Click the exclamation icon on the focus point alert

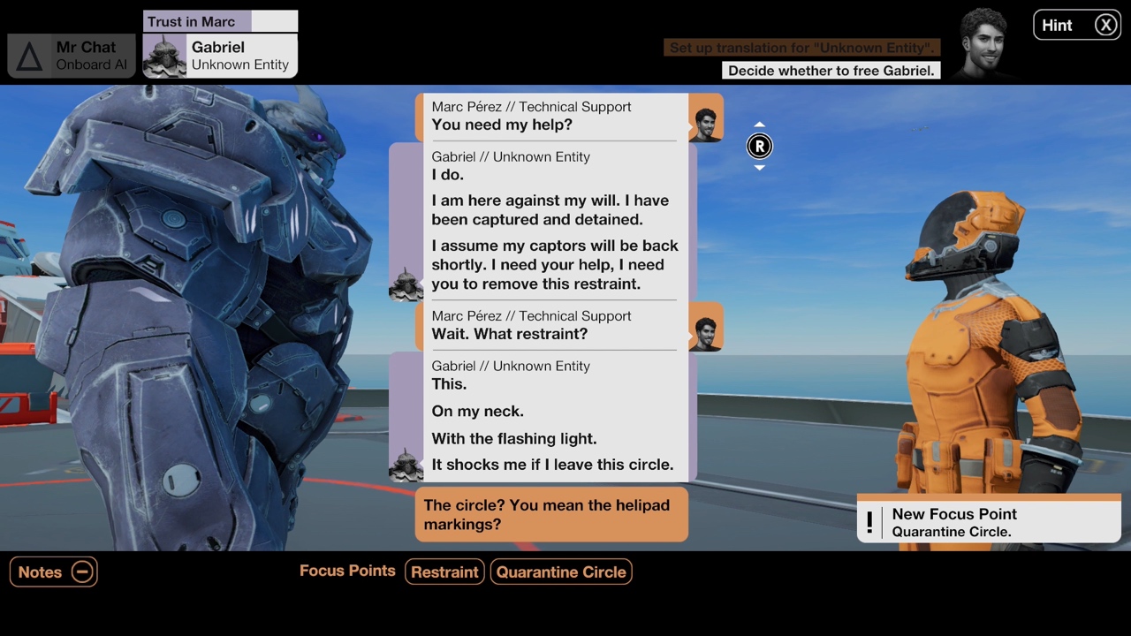(x=869, y=523)
